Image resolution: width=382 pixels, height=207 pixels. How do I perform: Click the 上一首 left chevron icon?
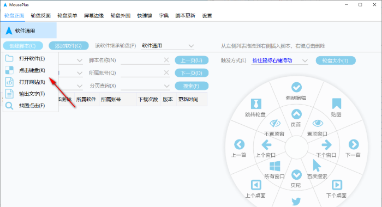(x=239, y=144)
